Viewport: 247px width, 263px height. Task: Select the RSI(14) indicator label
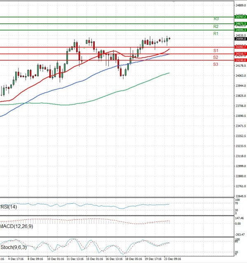[x=8, y=207]
